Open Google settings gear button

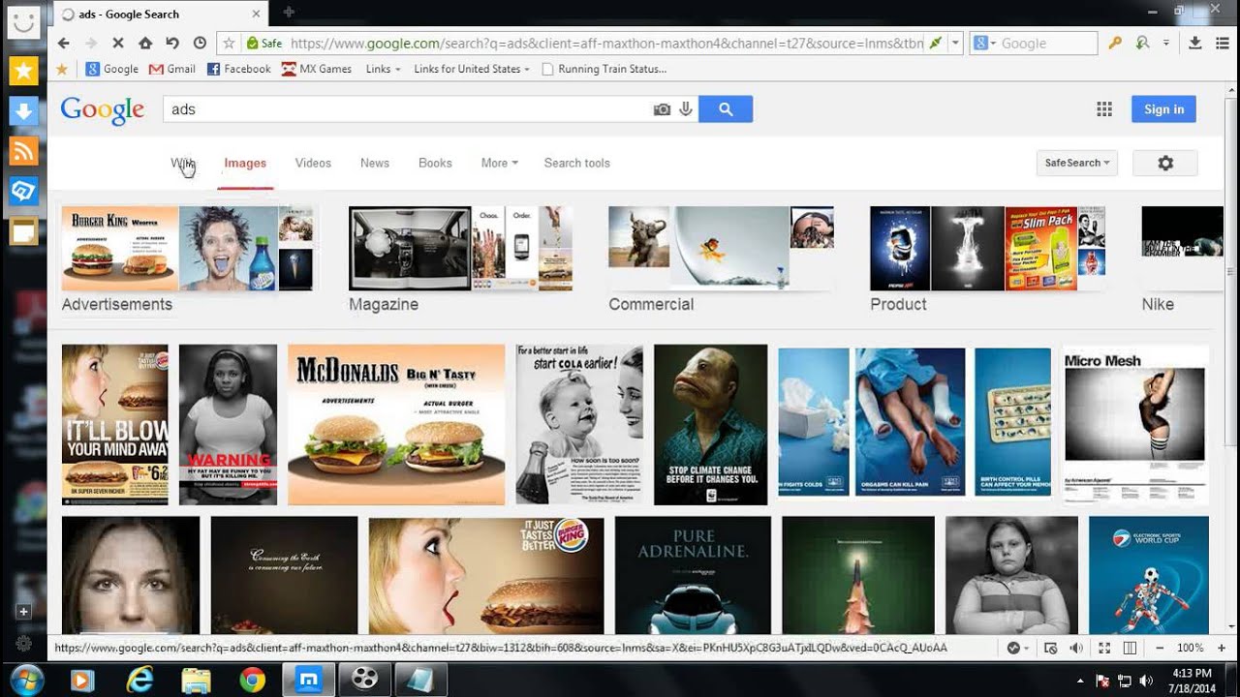(1165, 164)
